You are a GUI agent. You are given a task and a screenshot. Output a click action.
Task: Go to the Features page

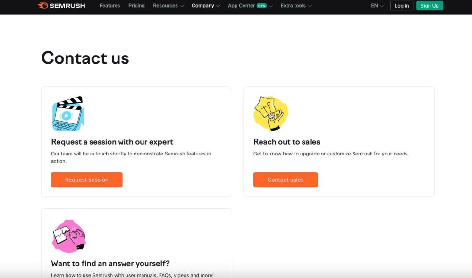click(110, 6)
